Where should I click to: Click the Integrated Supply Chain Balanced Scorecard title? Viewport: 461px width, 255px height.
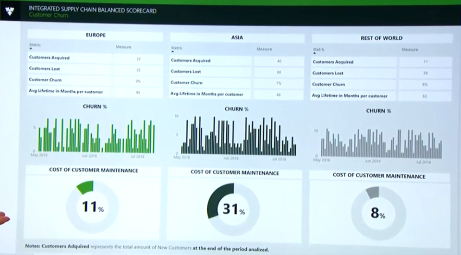pyautogui.click(x=92, y=10)
